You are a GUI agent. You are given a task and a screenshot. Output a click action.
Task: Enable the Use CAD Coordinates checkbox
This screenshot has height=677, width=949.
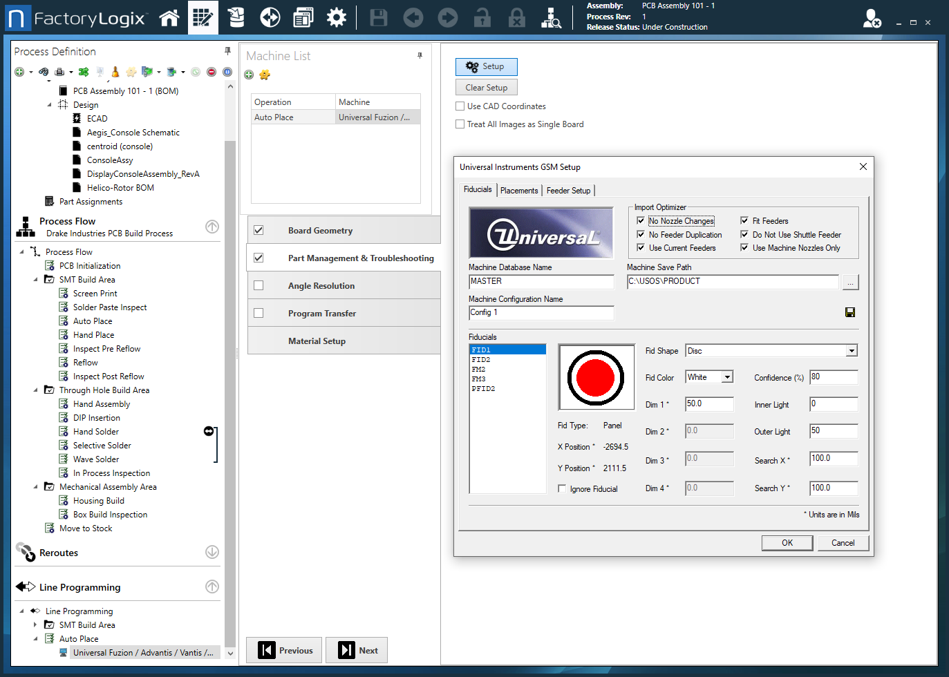(x=460, y=106)
